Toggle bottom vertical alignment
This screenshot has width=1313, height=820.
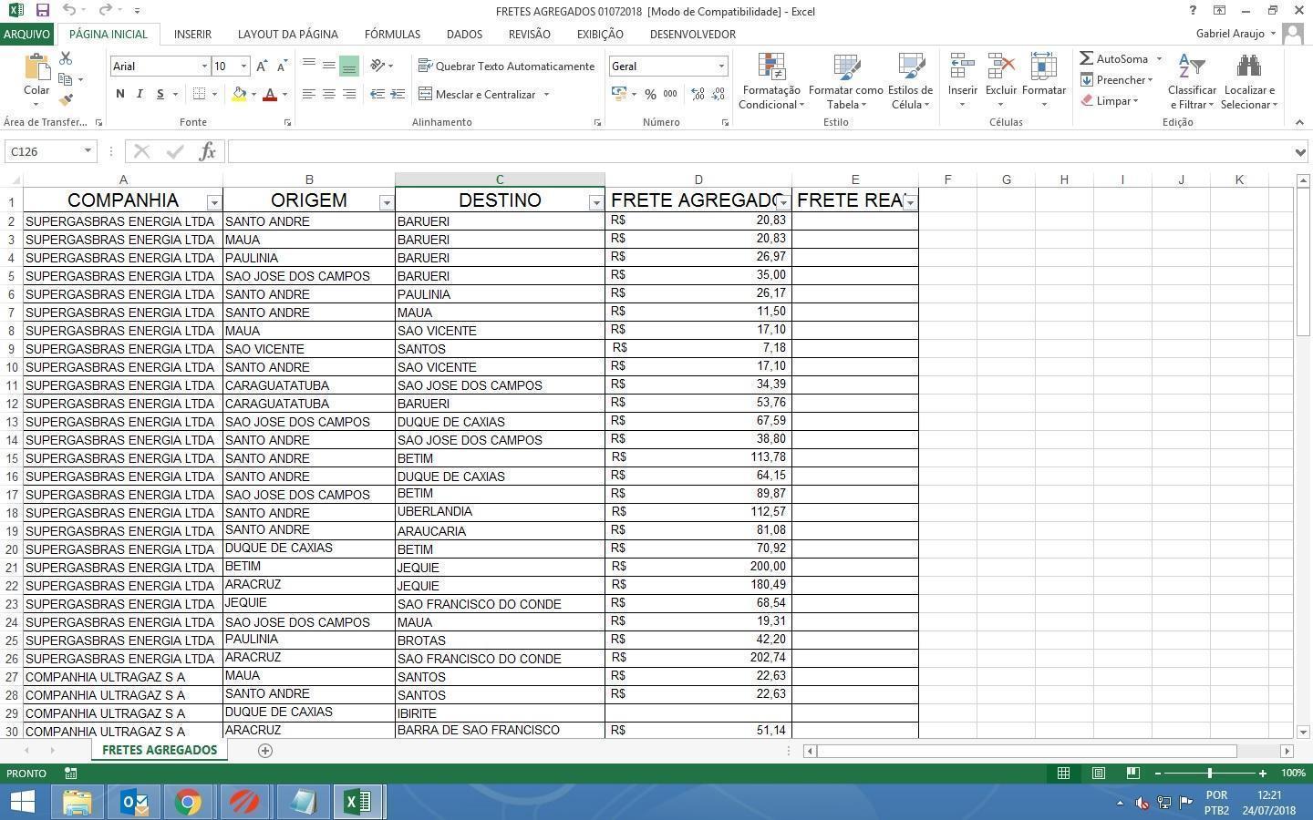click(x=349, y=66)
